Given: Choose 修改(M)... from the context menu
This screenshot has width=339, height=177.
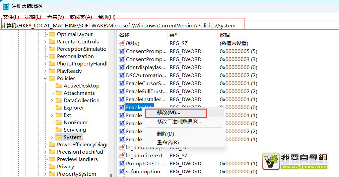Looking at the screenshot, I should 168,113.
